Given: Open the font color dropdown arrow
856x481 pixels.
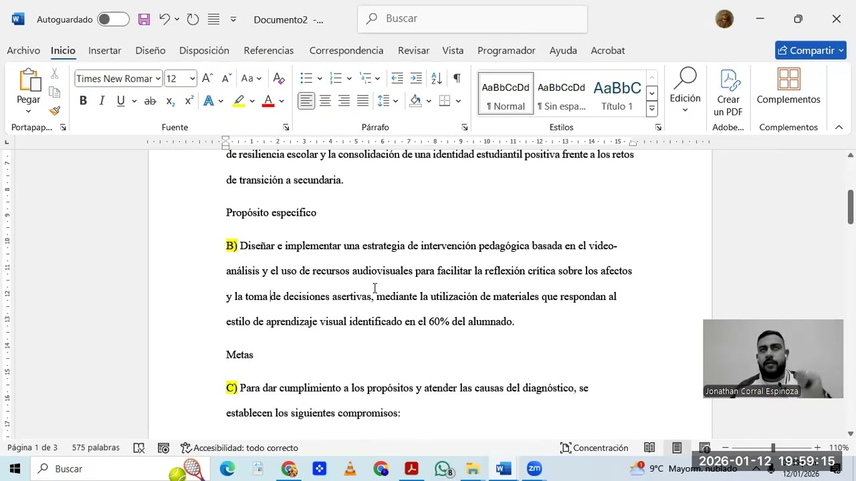Looking at the screenshot, I should (x=282, y=101).
